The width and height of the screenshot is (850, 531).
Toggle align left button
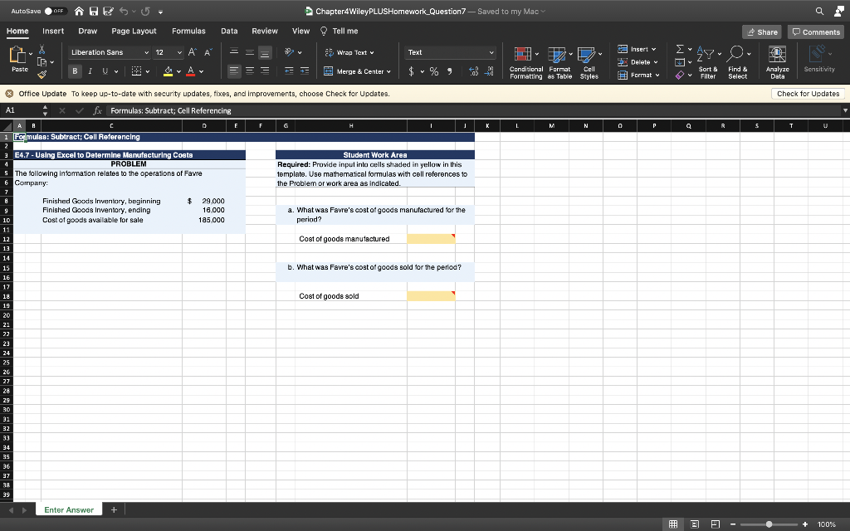pyautogui.click(x=233, y=71)
